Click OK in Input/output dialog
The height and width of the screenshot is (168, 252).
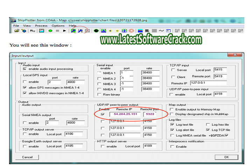pos(226,157)
